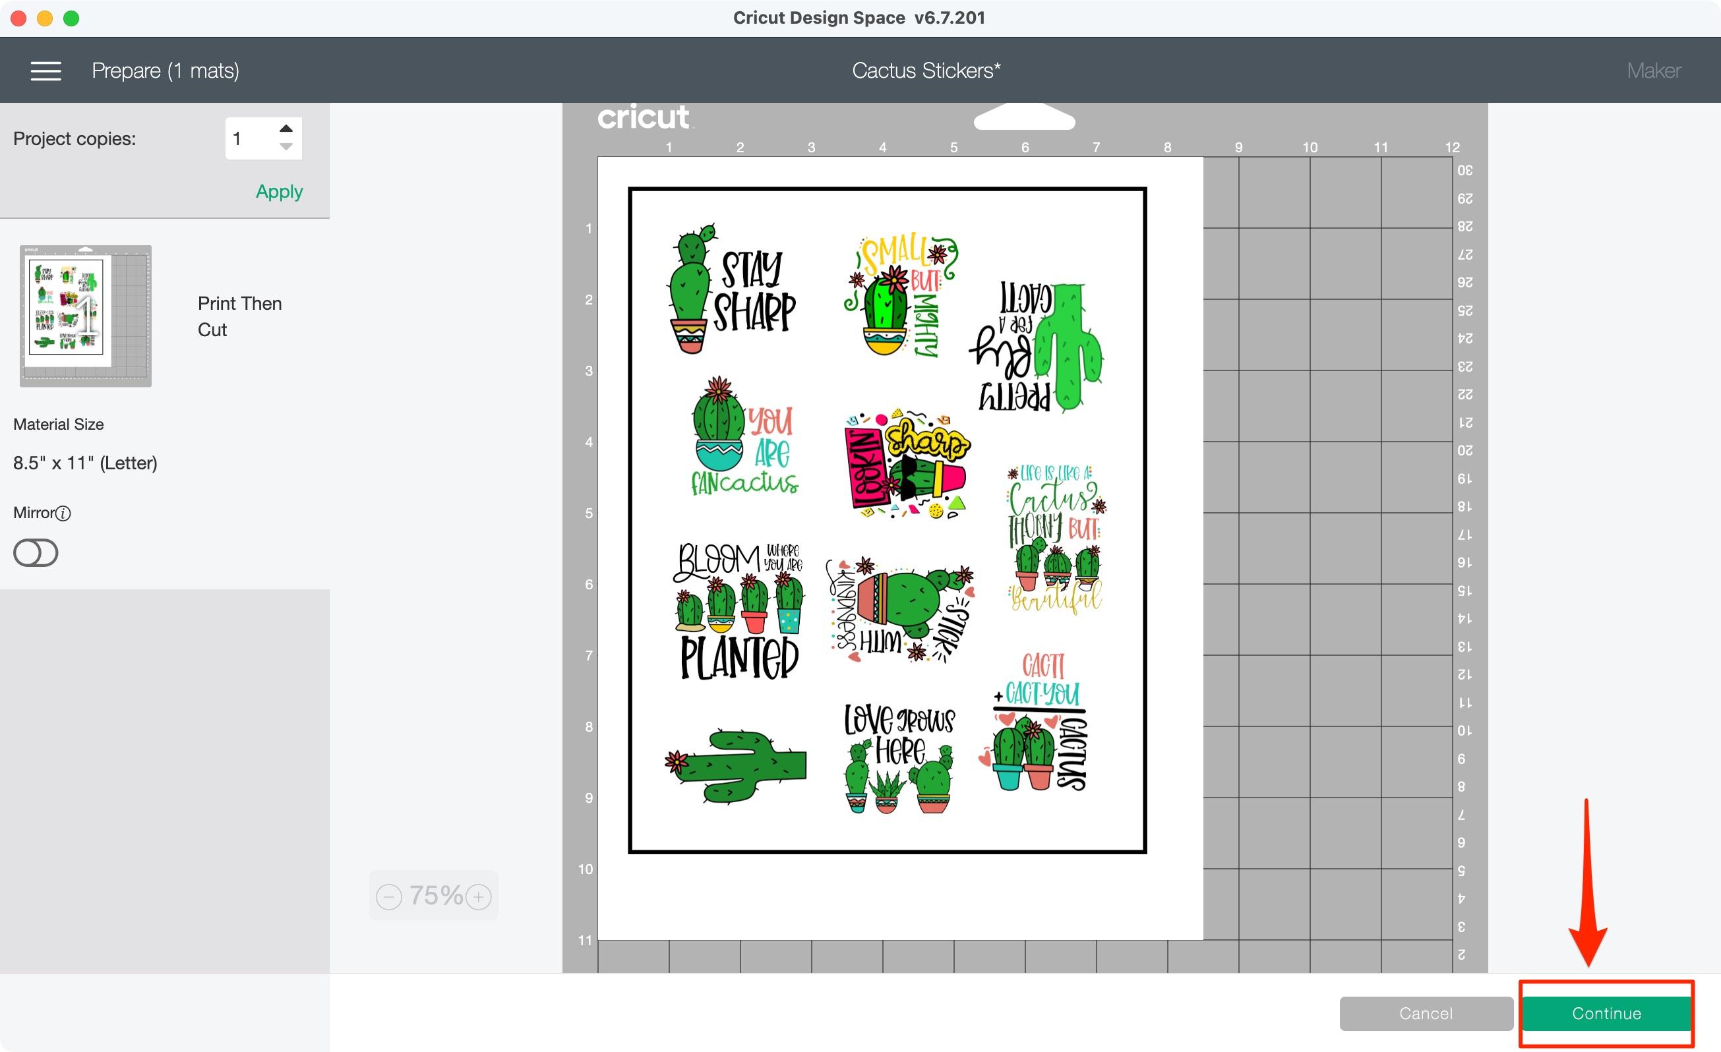Viewport: 1721px width, 1052px height.
Task: Open the navigation hamburger menu
Action: click(46, 70)
